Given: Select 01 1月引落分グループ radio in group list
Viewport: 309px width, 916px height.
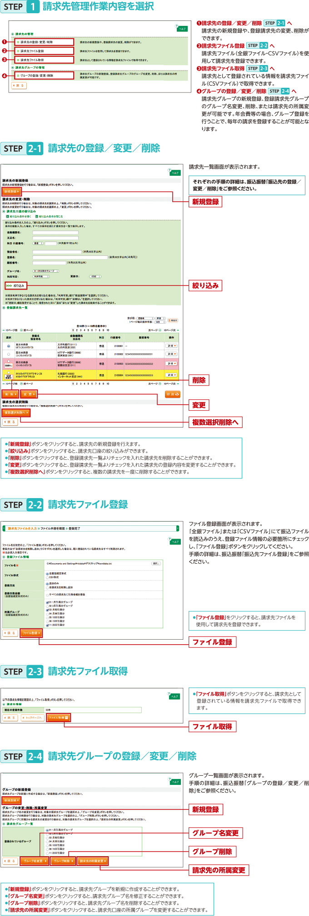Looking at the screenshot, I should tap(47, 830).
